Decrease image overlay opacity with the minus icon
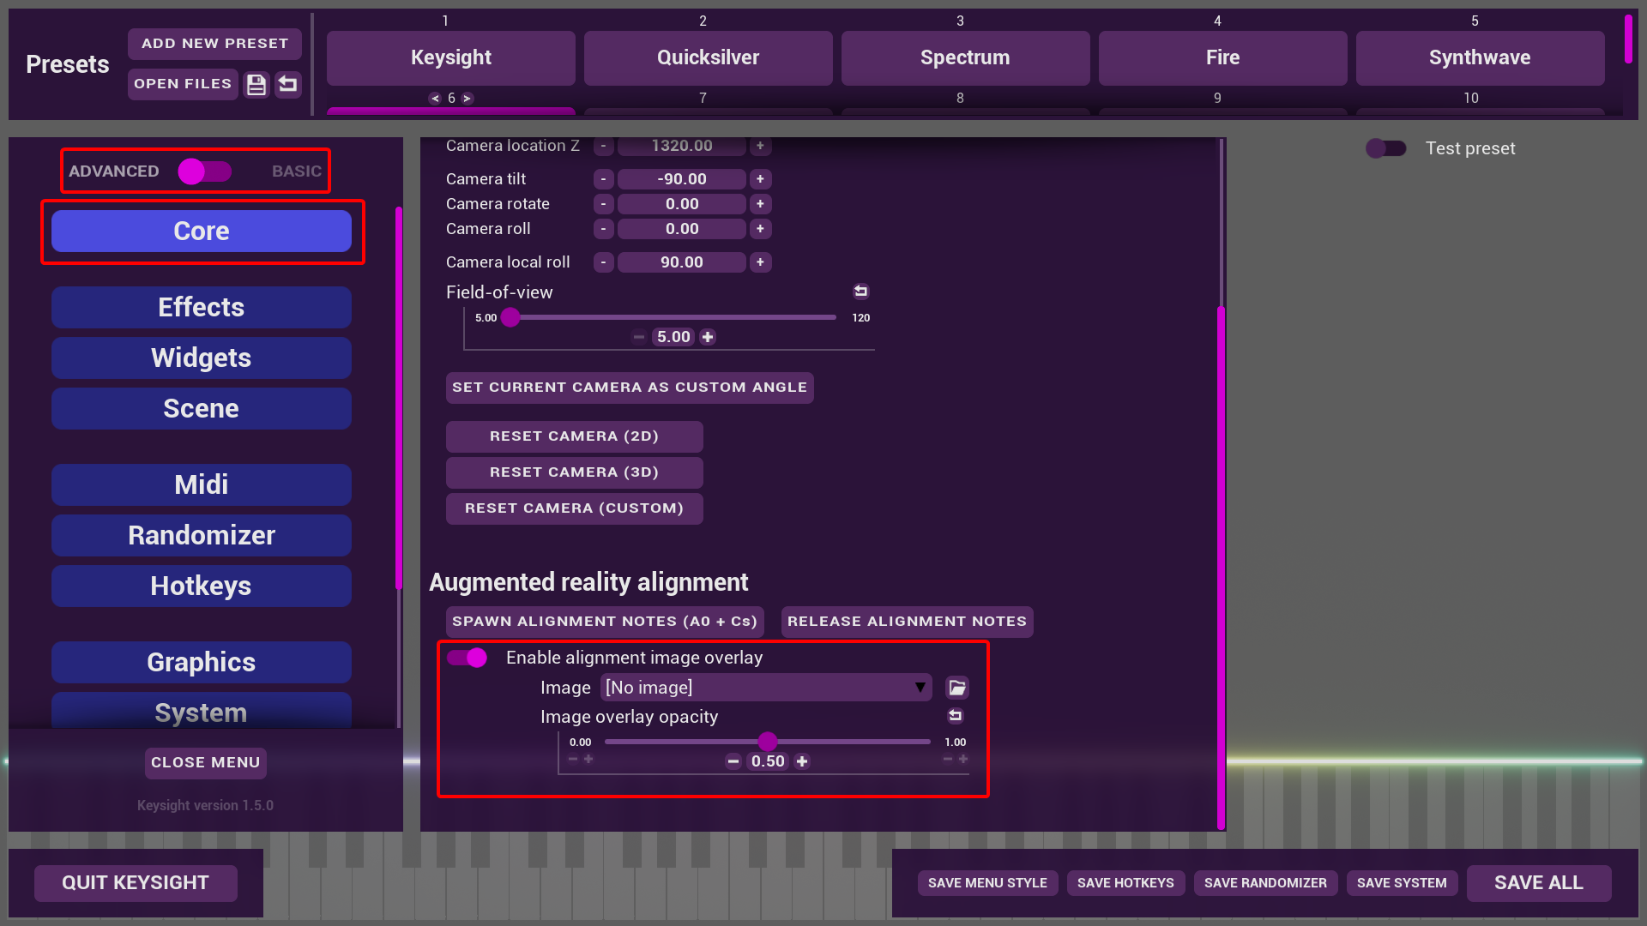Viewport: 1647px width, 926px height. click(x=733, y=761)
